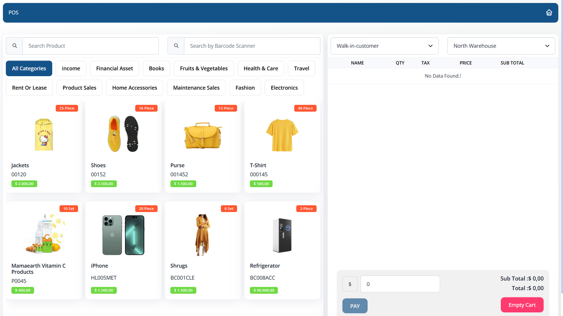Screen dimensions: 563x316
Task: Show Health & Care products
Action: point(261,68)
